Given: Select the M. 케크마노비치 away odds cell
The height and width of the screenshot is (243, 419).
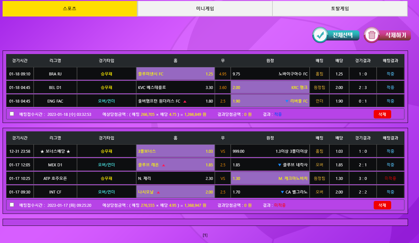Looking at the screenshot, I should [x=270, y=178].
